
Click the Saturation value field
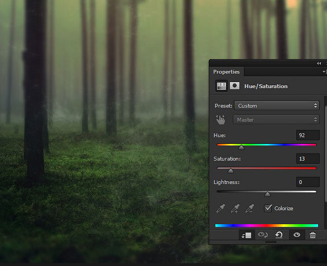tap(308, 158)
